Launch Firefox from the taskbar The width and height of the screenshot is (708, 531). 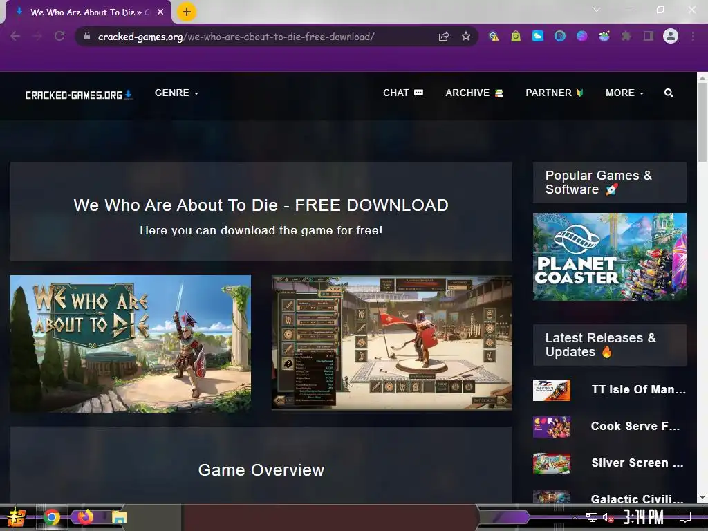(x=85, y=517)
